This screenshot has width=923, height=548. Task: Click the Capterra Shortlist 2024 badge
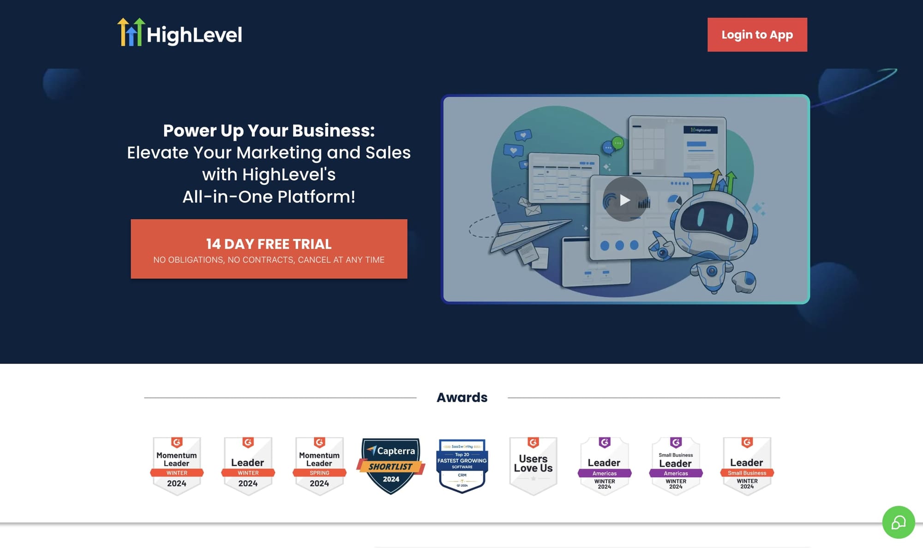[390, 465]
